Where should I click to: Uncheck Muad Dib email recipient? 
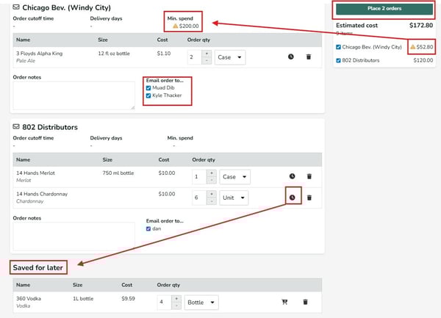click(149, 88)
